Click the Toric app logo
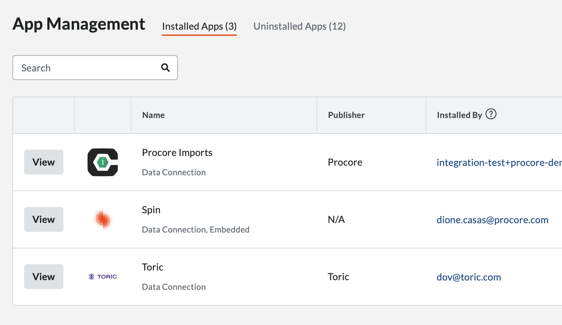The height and width of the screenshot is (325, 562). tap(103, 277)
